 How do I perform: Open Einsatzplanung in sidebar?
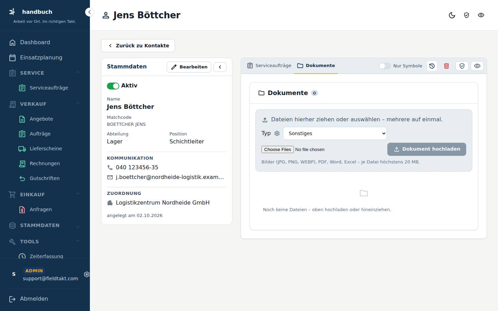click(45, 58)
